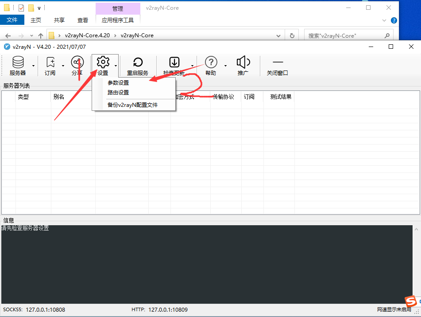Click the 传输协议 column header
Image resolution: width=421 pixels, height=317 pixels.
tap(224, 97)
